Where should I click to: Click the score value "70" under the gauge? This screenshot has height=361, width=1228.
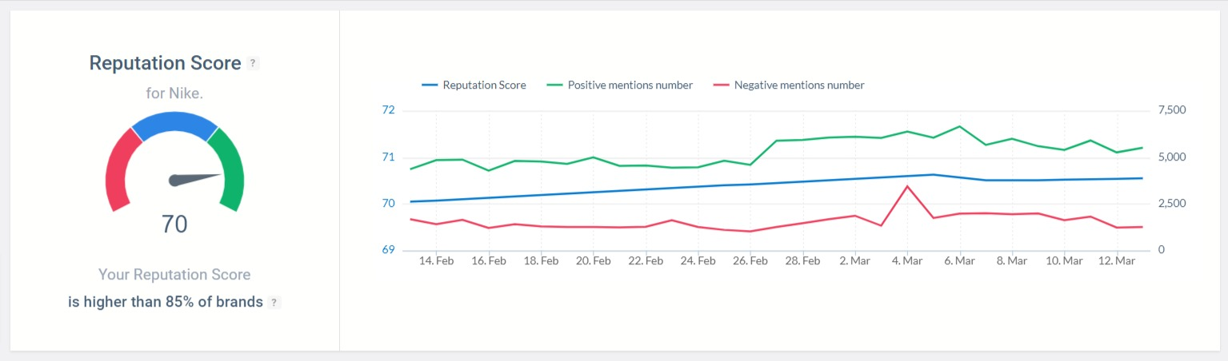tap(174, 224)
